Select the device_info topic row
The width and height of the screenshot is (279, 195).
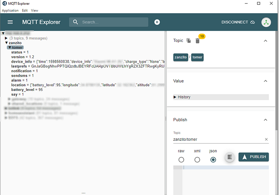coord(88,62)
